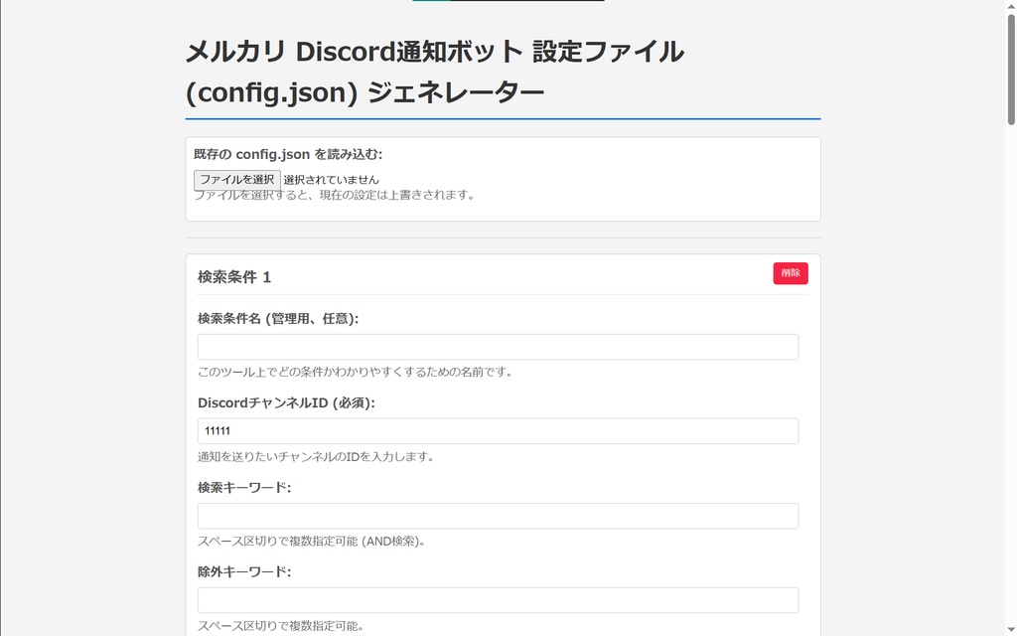Click the ファイルを選択 file picker button
Screen dimensions: 1017x636
tap(236, 180)
